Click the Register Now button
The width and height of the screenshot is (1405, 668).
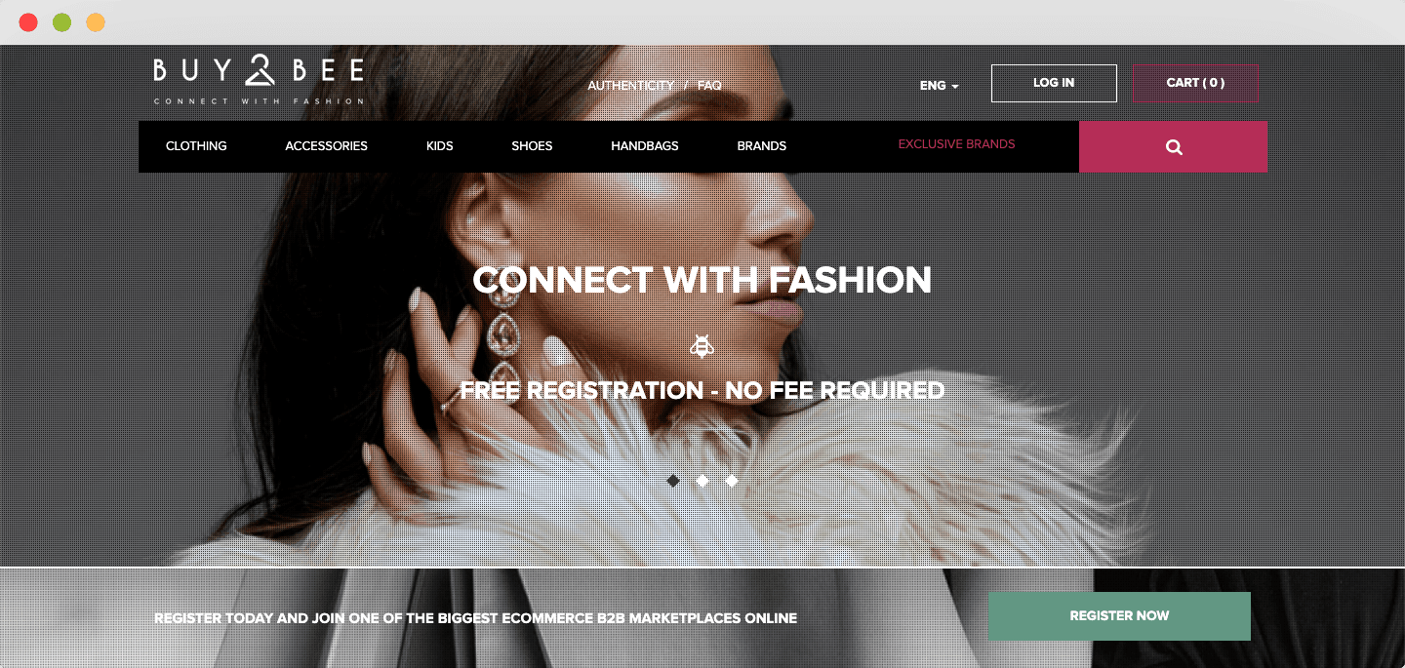tap(1119, 616)
